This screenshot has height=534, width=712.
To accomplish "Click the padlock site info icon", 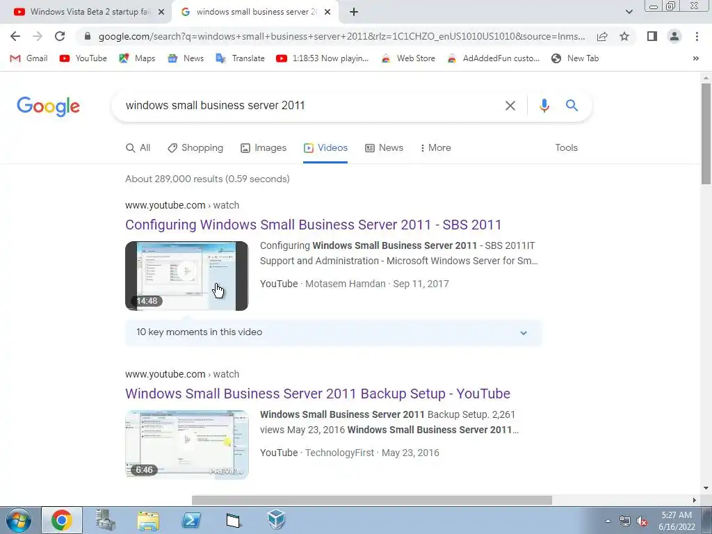I will pos(88,36).
